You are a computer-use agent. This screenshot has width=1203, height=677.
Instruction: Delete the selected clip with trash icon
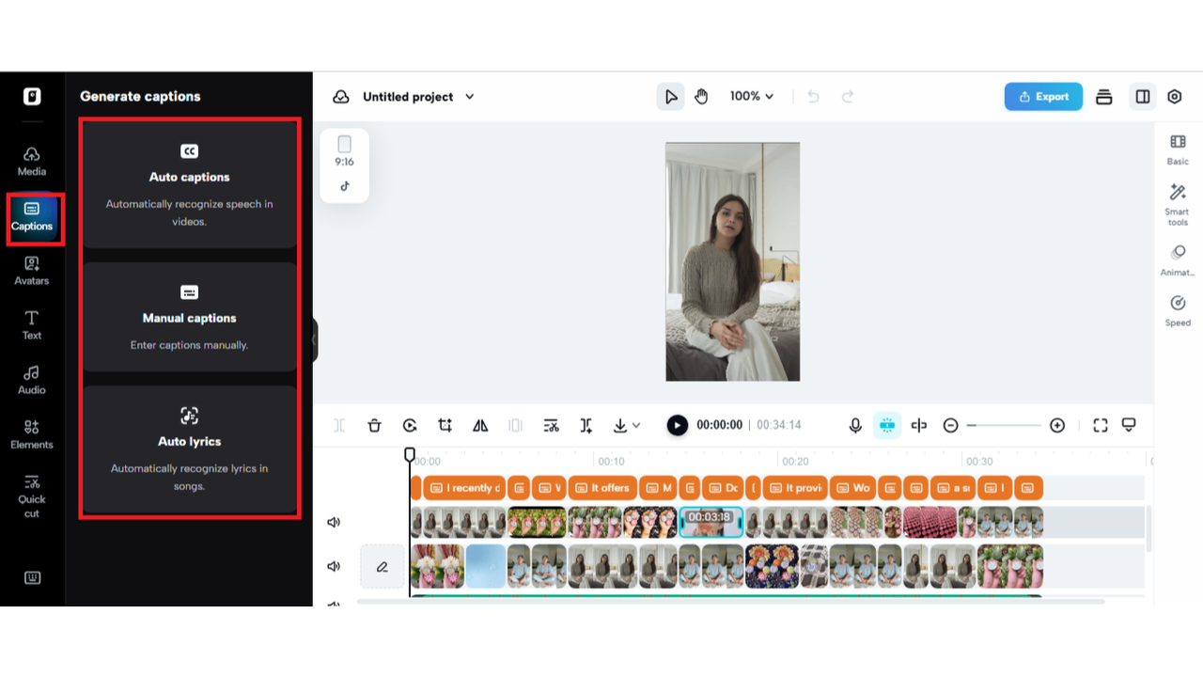(x=374, y=426)
